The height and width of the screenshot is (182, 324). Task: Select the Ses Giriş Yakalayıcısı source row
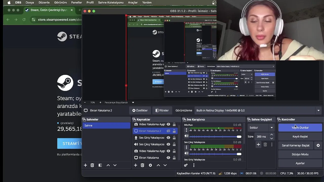[155, 138]
